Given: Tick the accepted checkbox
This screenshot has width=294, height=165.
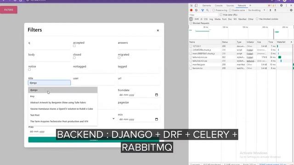Looking at the screenshot, I should pos(74,46).
